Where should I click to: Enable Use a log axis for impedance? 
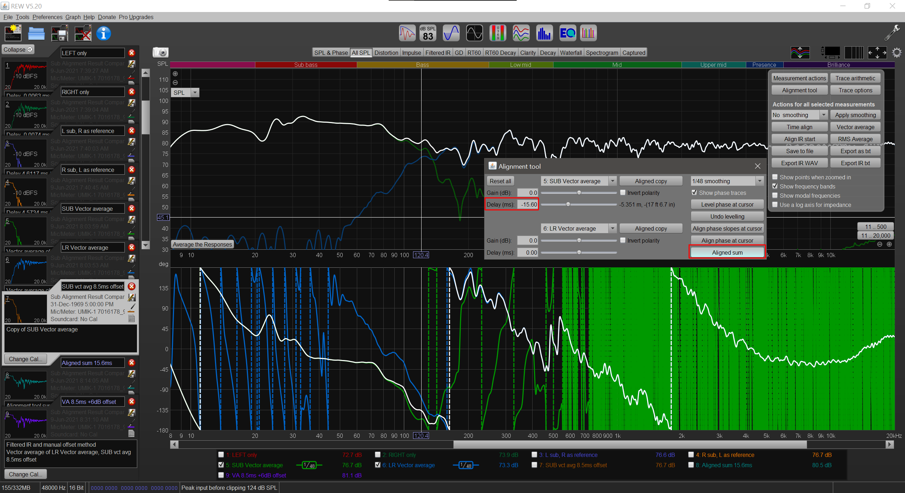click(775, 204)
